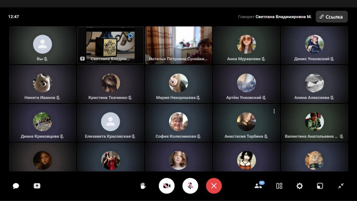
Task: Click Анна Муравлева's avatar
Action: click(x=247, y=44)
